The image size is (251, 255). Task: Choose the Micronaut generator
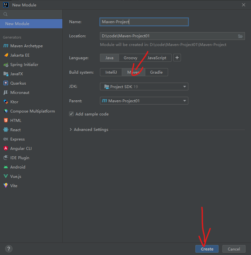pos(31,93)
